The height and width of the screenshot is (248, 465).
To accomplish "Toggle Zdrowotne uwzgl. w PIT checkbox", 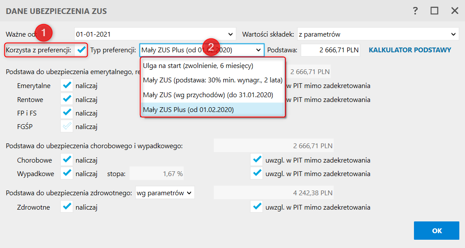I will point(256,207).
